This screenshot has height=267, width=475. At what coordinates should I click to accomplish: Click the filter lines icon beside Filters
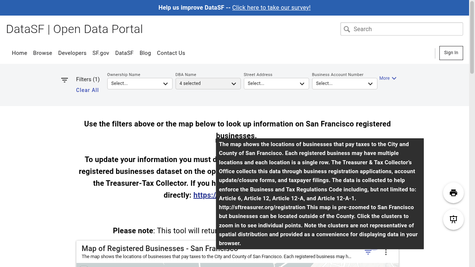pyautogui.click(x=65, y=80)
